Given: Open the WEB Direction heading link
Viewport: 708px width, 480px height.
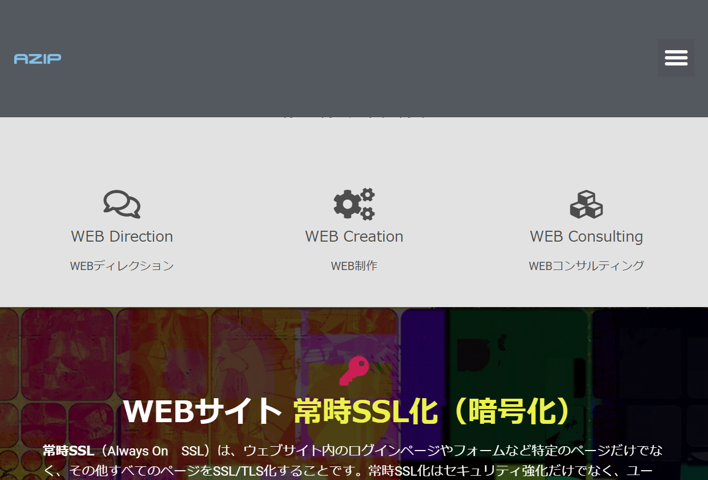Looking at the screenshot, I should [122, 236].
